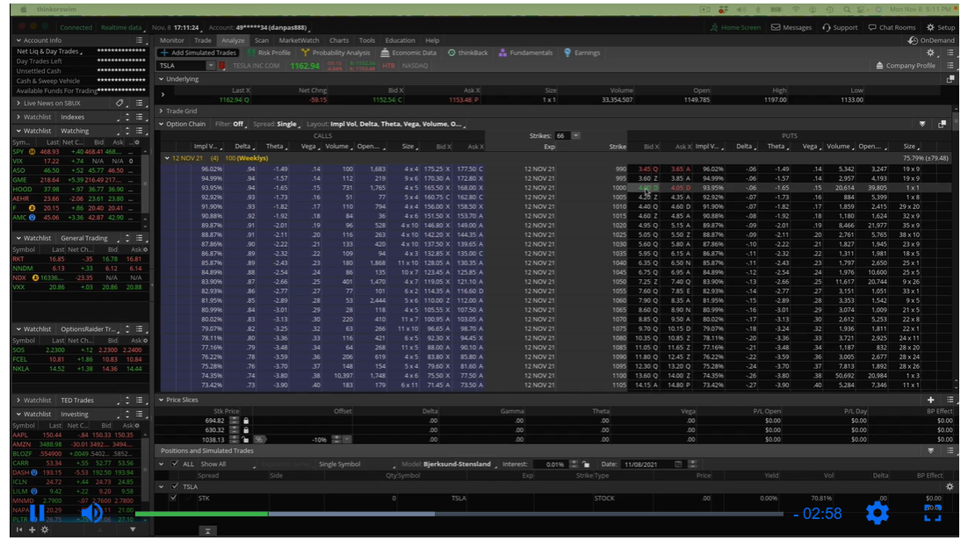Collapse the Price Slices section
Viewport: 968px width, 555px height.
coord(161,400)
